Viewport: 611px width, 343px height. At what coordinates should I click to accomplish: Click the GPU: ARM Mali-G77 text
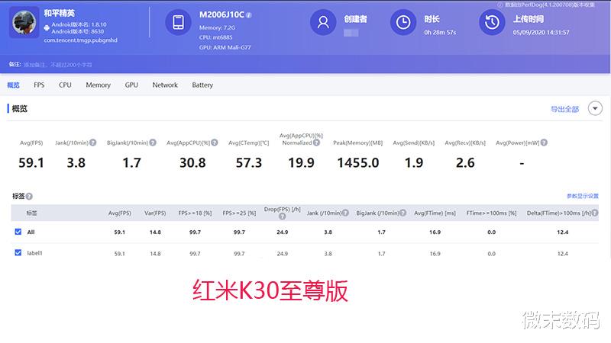pos(225,47)
